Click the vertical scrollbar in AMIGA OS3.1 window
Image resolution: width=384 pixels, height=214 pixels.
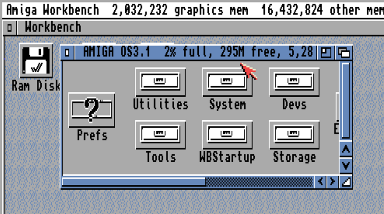pos(346,101)
